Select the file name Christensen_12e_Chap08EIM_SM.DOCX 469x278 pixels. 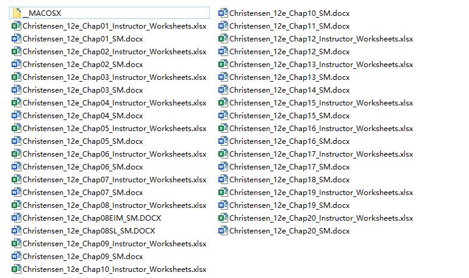coord(92,218)
